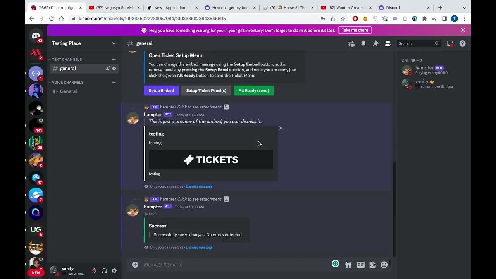Open the server with 20 badge

pos(36,143)
